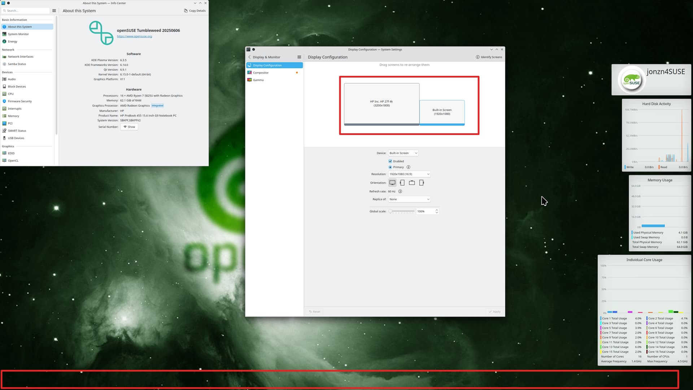Show the serial number
693x390 pixels.
point(129,127)
